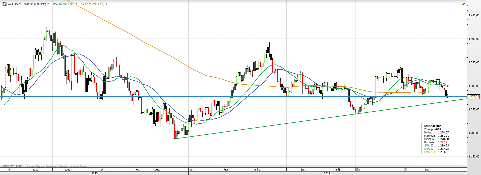Open the SMA 200 (XAUUSD) dropdown arrow

pos(106,4)
